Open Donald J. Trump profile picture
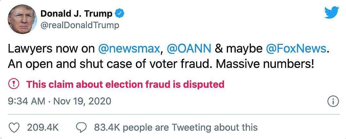 pyautogui.click(x=22, y=19)
